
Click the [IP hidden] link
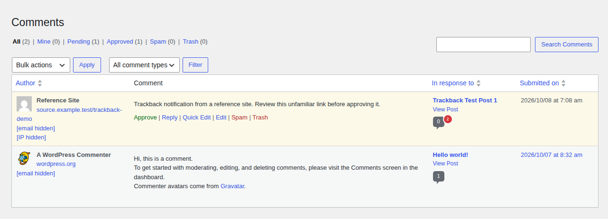click(x=31, y=137)
